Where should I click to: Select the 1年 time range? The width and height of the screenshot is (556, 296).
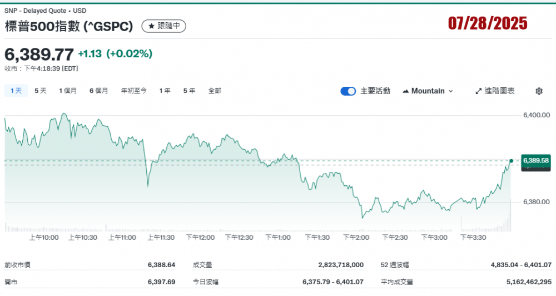[x=165, y=91]
